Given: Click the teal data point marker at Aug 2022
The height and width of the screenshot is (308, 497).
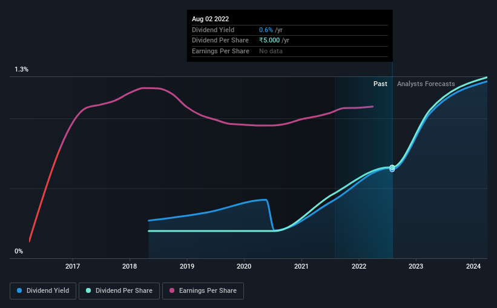Looking at the screenshot, I should [392, 167].
